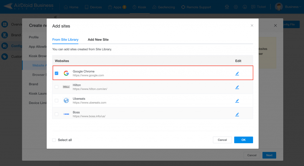
Task: Open the Devices menu
Action: point(93,7)
